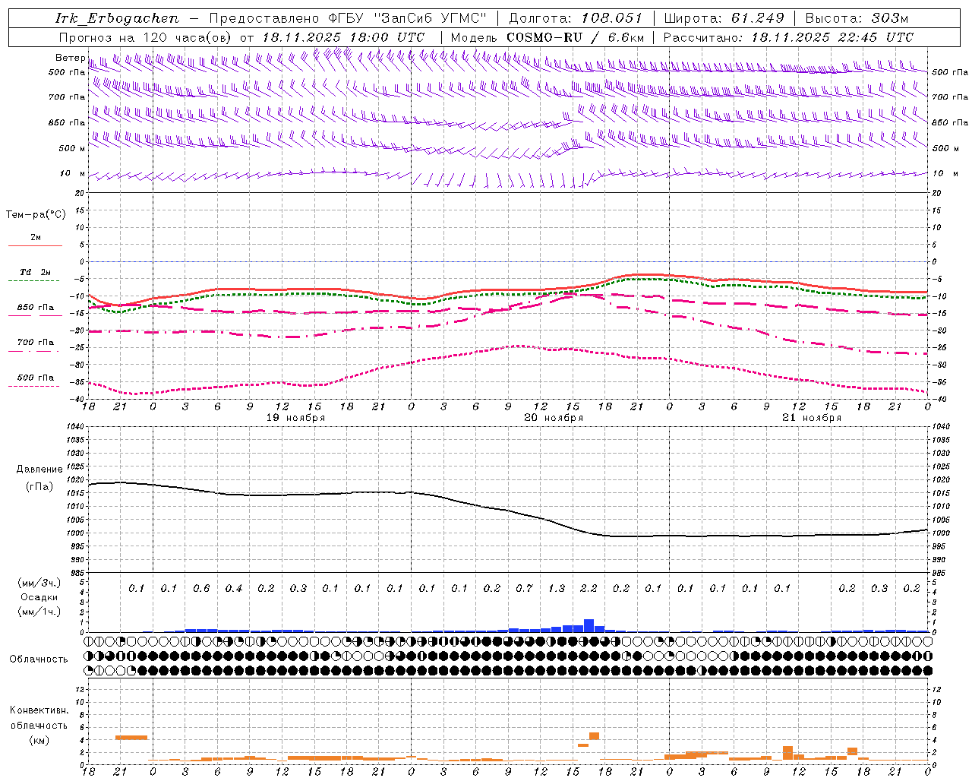The width and height of the screenshot is (972, 778).
Task: Select the 'Широта: 61.249' header text
Action: pyautogui.click(x=724, y=18)
